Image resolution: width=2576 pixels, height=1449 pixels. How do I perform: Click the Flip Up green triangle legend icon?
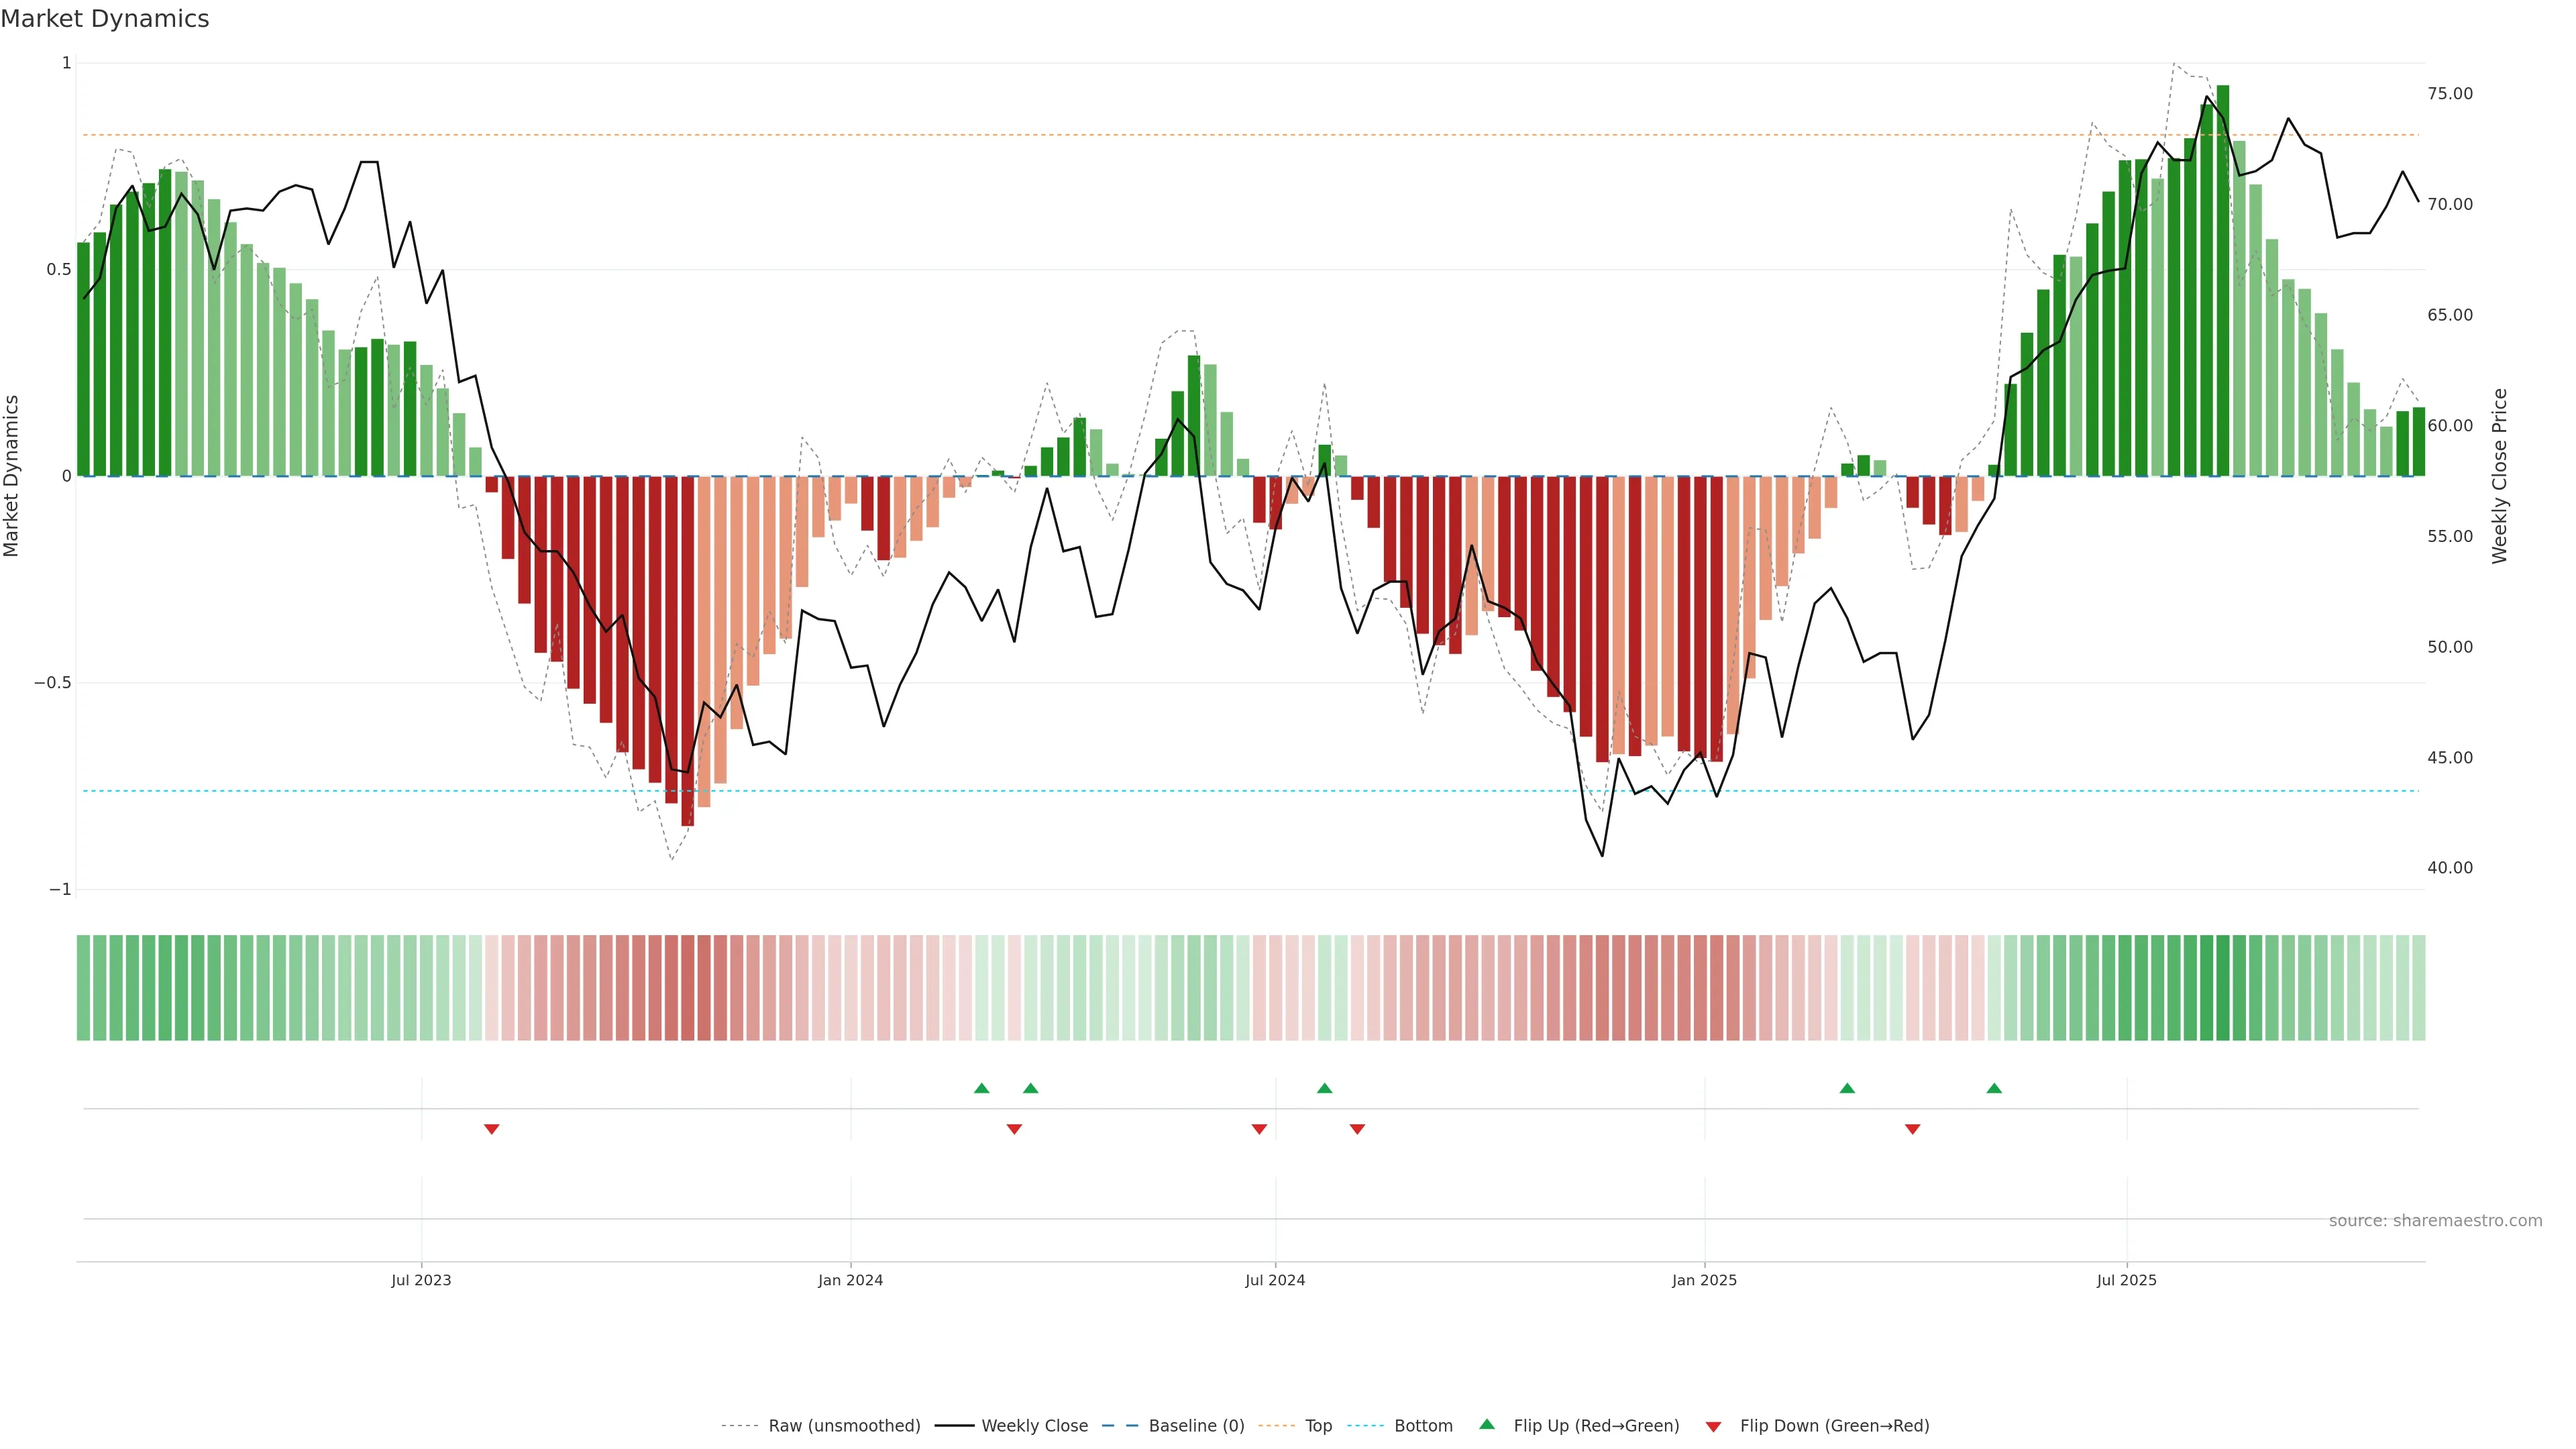(1487, 1424)
